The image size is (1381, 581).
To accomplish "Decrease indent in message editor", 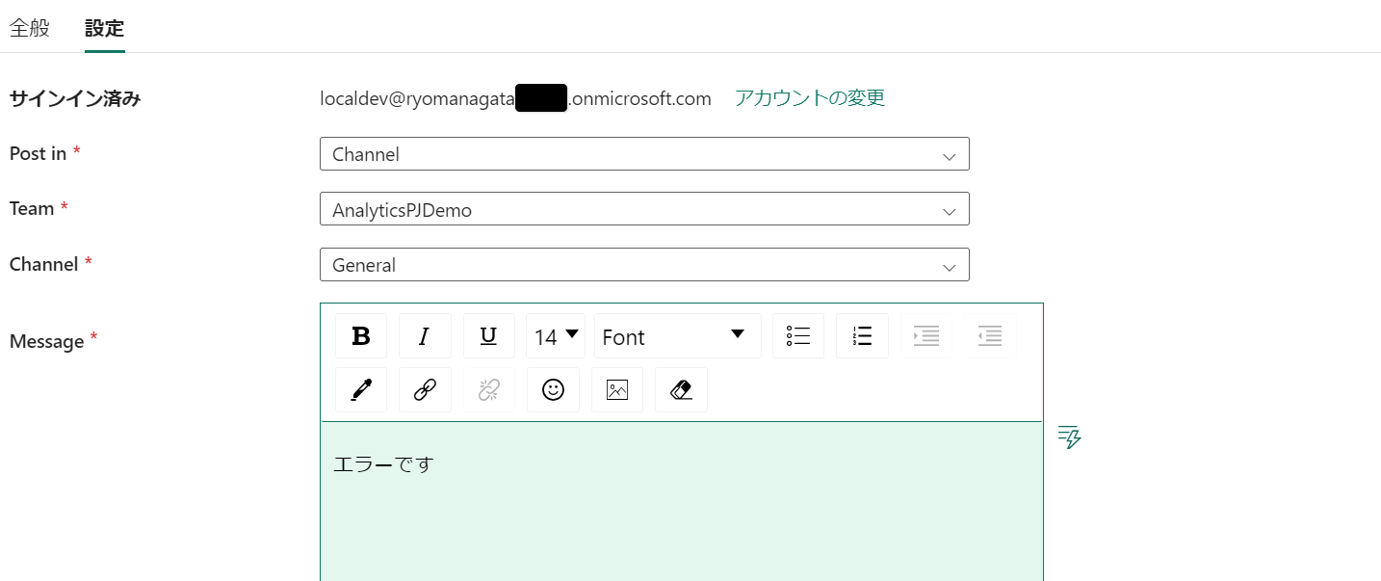I will click(x=990, y=336).
